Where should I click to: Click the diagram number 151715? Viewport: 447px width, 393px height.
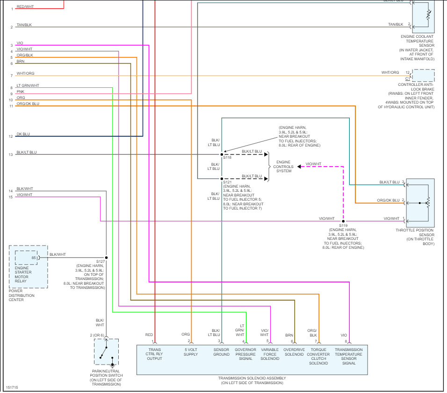(x=12, y=387)
